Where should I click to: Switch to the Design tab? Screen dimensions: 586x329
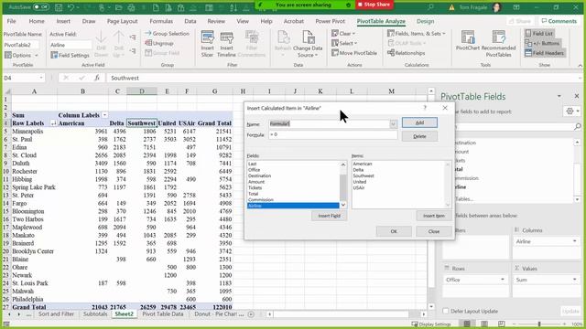point(425,21)
